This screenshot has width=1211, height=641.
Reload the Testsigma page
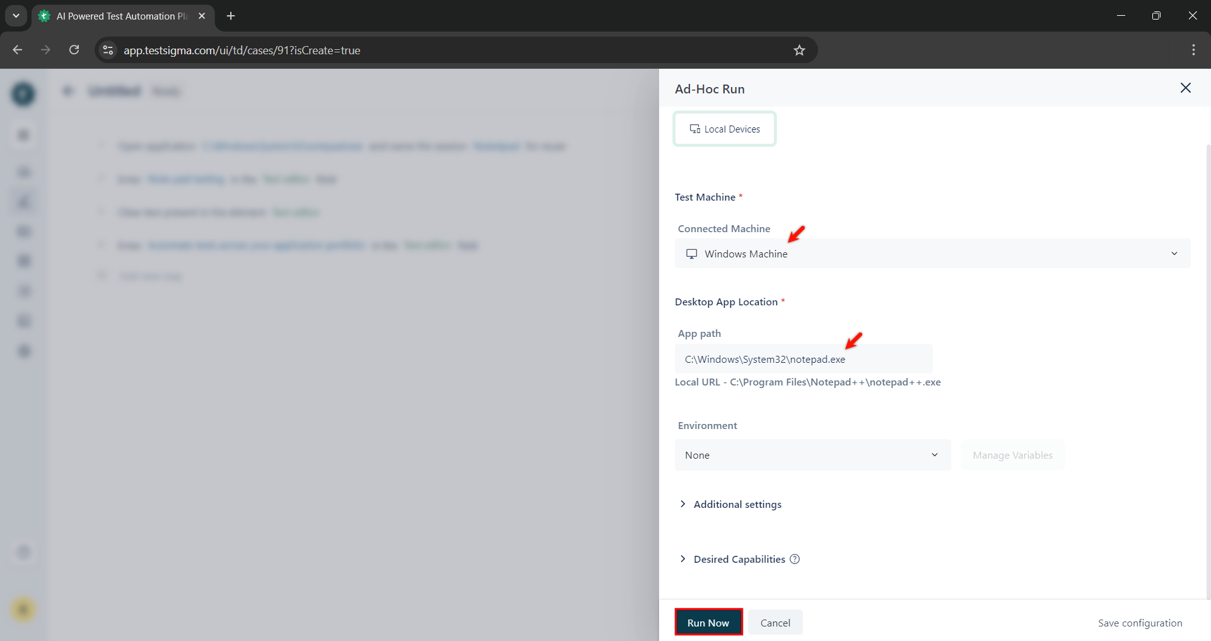(74, 50)
